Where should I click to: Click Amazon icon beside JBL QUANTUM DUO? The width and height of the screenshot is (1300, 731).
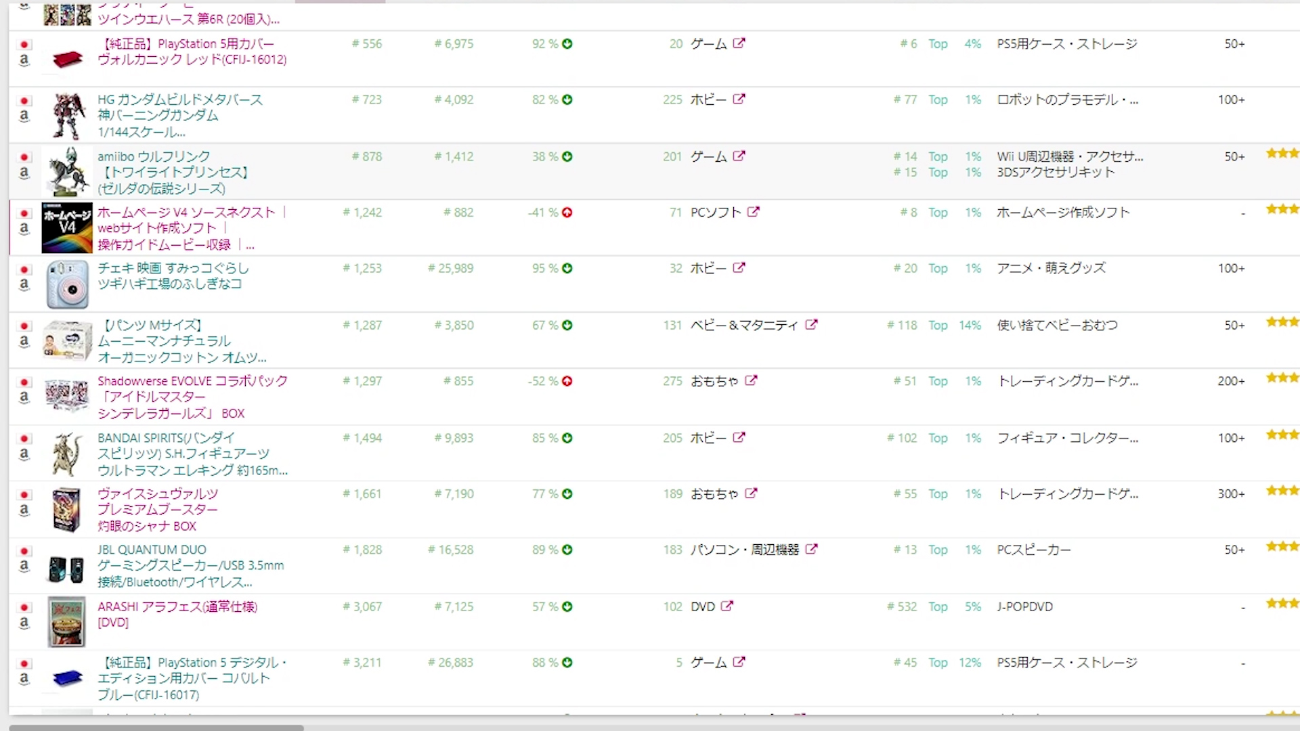24,567
